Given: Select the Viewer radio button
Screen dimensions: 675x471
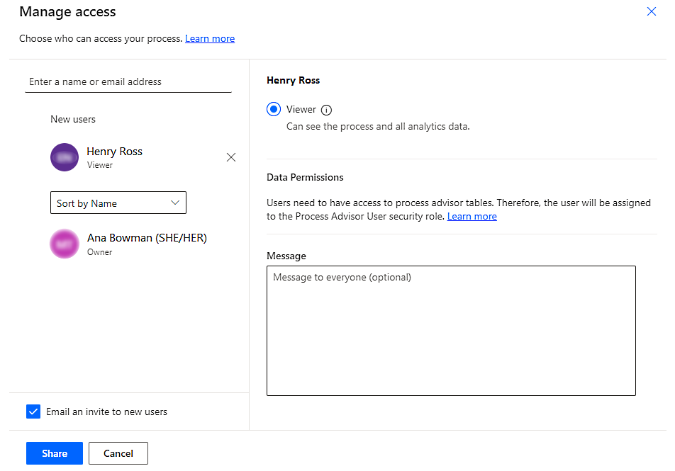Looking at the screenshot, I should coord(274,110).
